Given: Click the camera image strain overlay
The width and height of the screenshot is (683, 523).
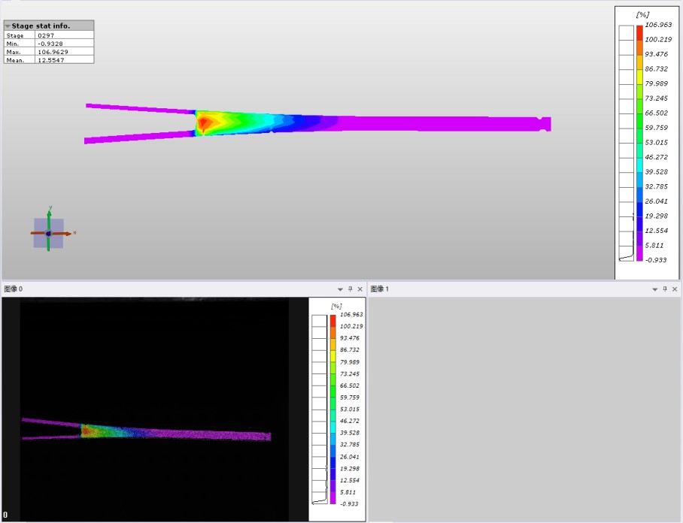Looking at the screenshot, I should (x=150, y=433).
